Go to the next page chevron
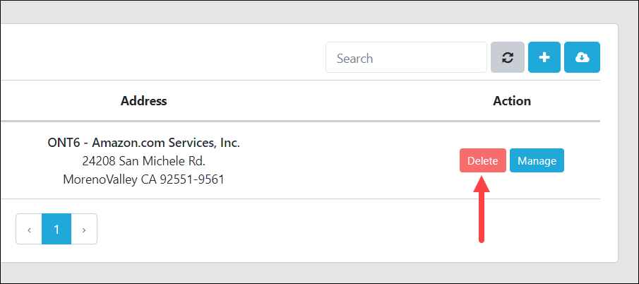The image size is (639, 284). pos(84,229)
